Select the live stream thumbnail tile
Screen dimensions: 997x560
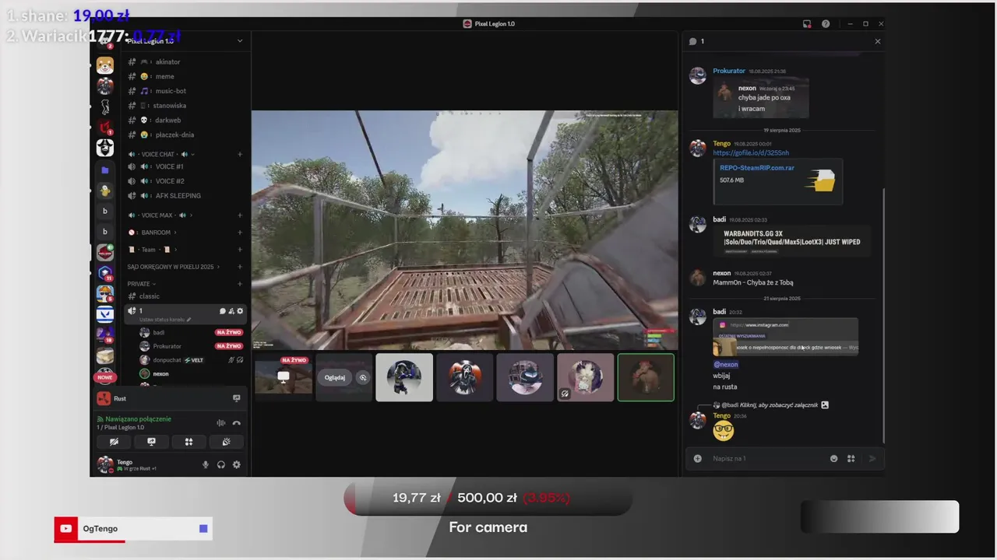(x=284, y=377)
